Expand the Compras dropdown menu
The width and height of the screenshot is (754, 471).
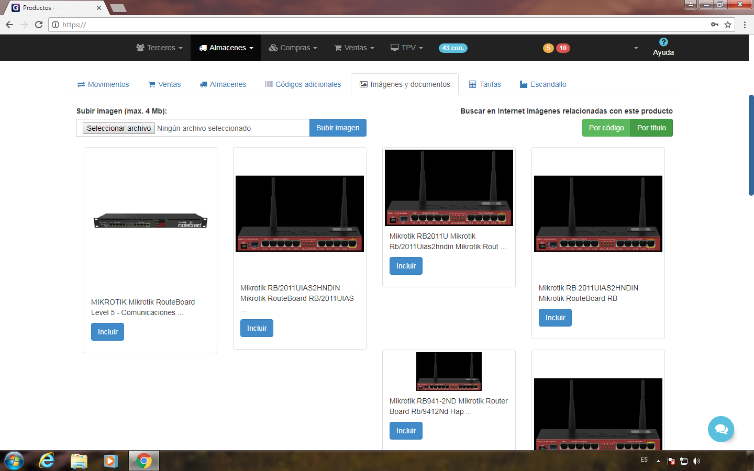293,48
